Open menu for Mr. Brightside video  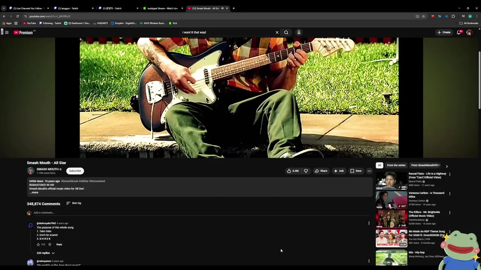pos(449,213)
